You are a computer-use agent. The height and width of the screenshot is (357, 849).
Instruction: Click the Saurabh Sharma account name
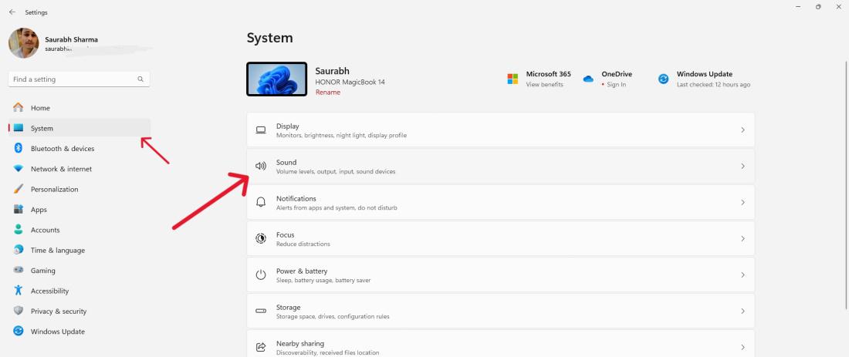coord(72,39)
